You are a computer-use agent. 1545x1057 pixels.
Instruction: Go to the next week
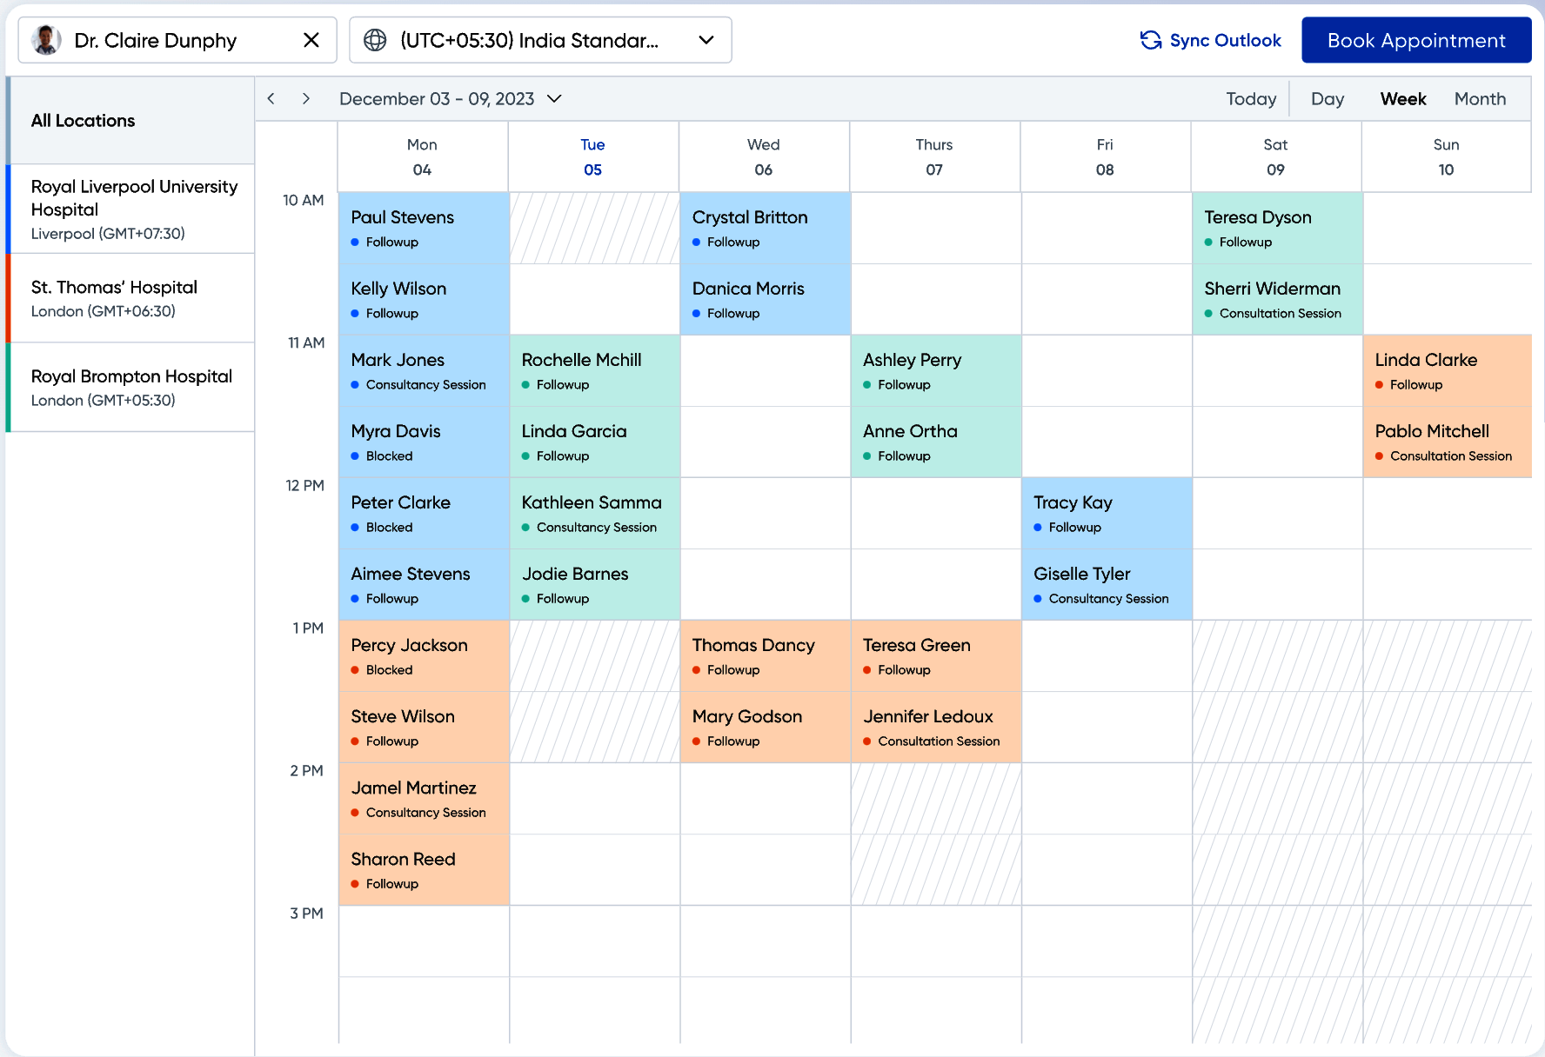click(x=305, y=99)
